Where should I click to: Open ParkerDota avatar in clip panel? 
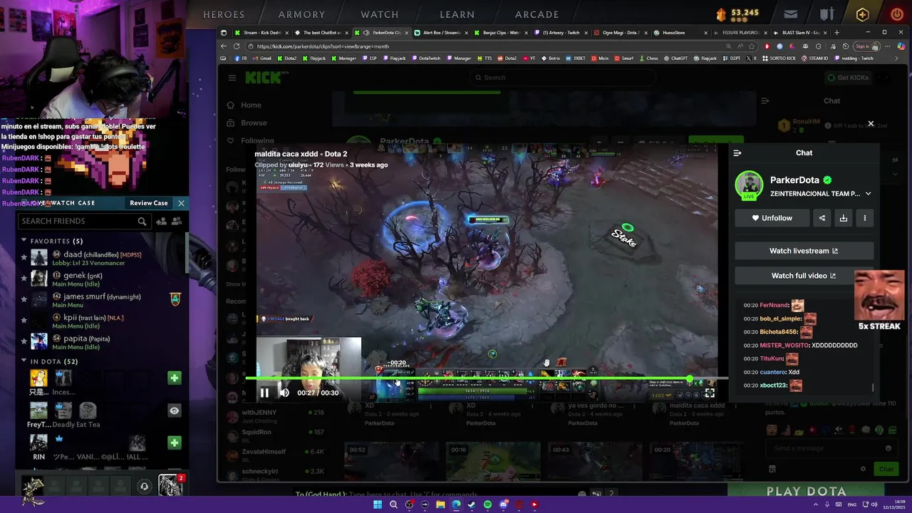tap(749, 185)
